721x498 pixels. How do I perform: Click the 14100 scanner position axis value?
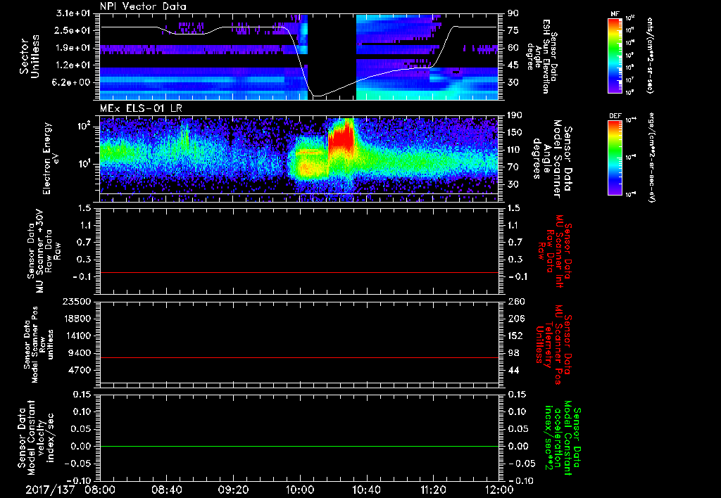[x=77, y=336]
